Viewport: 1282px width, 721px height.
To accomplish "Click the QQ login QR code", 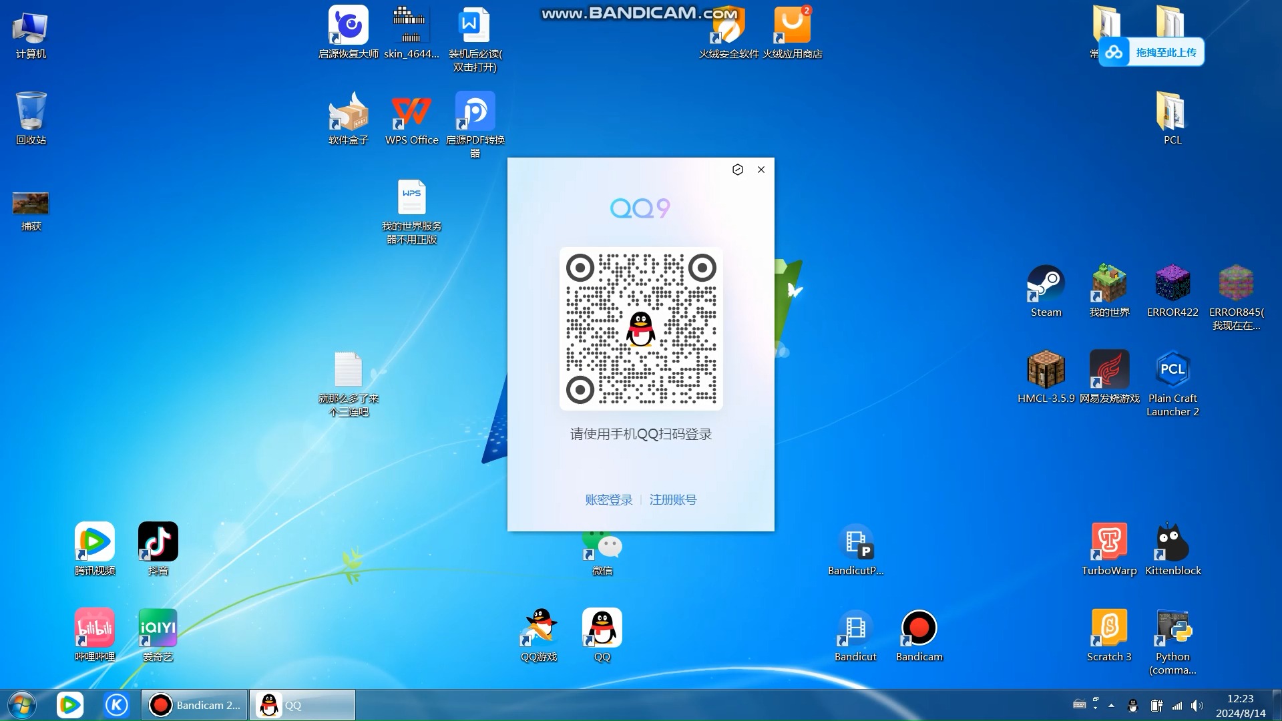I will [641, 328].
